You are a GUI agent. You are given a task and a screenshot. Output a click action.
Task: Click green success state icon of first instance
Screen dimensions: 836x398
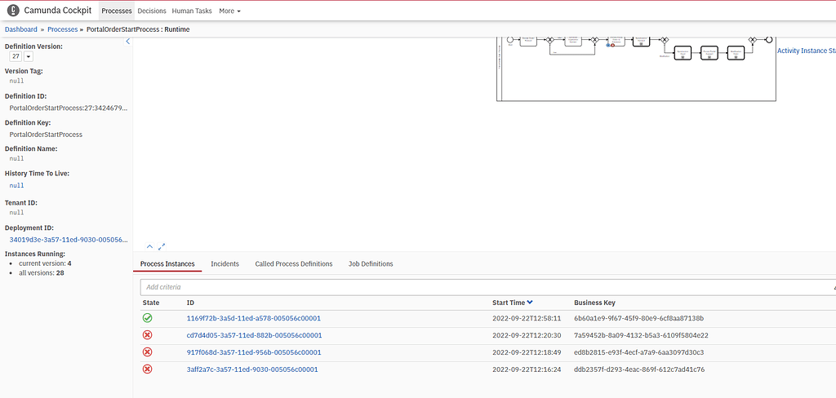[x=147, y=318]
